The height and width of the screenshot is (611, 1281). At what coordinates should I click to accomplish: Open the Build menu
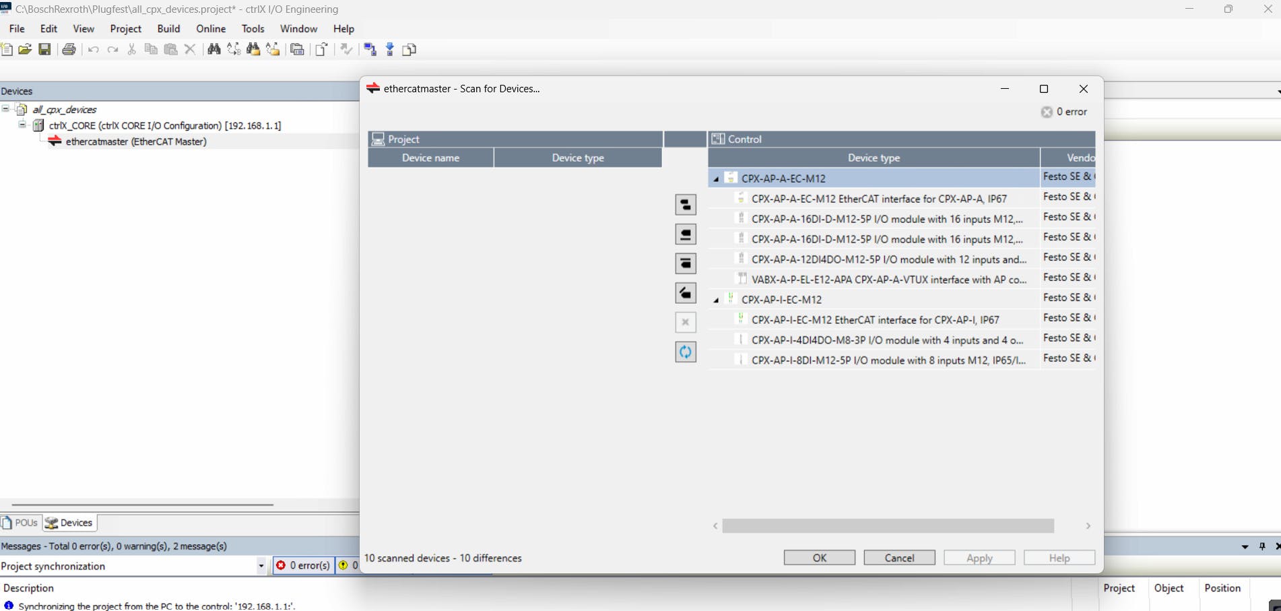168,29
